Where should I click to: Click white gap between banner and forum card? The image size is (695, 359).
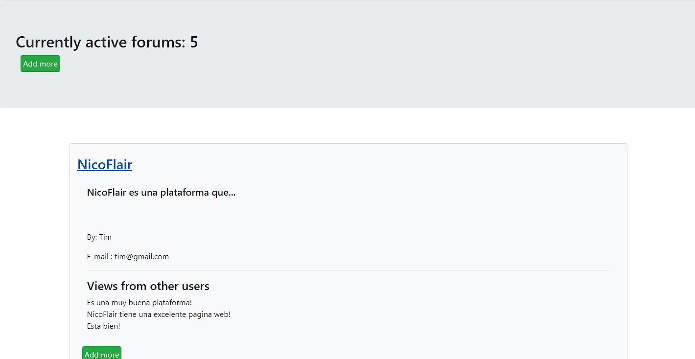click(347, 126)
